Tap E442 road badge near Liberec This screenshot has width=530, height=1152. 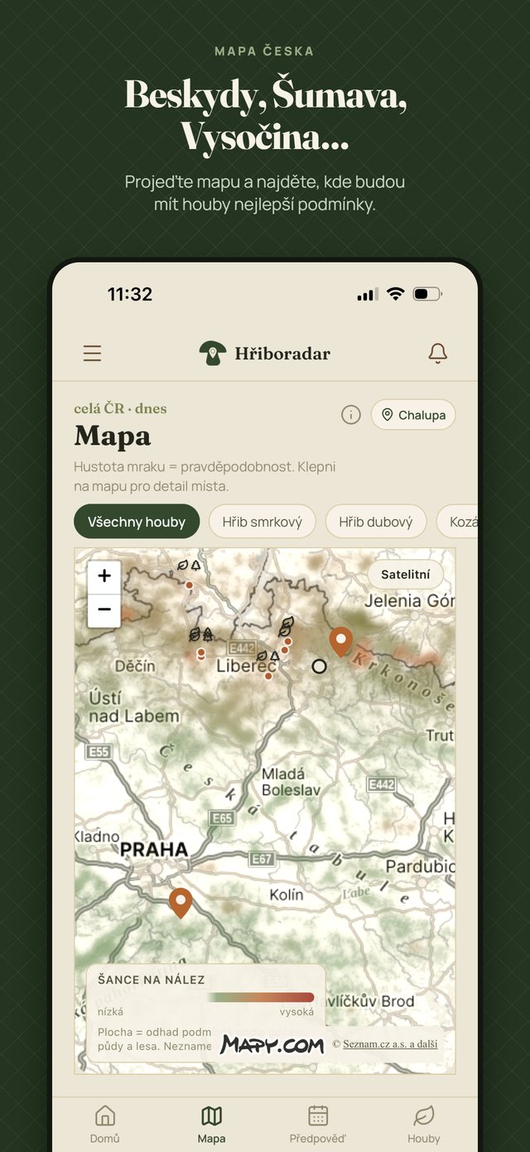[242, 648]
